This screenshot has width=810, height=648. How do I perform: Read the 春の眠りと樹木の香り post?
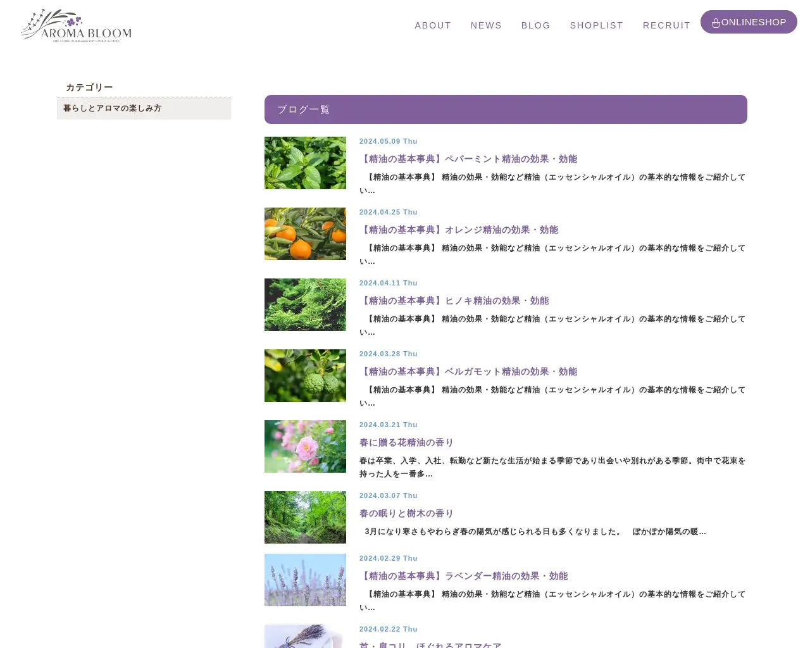(406, 513)
